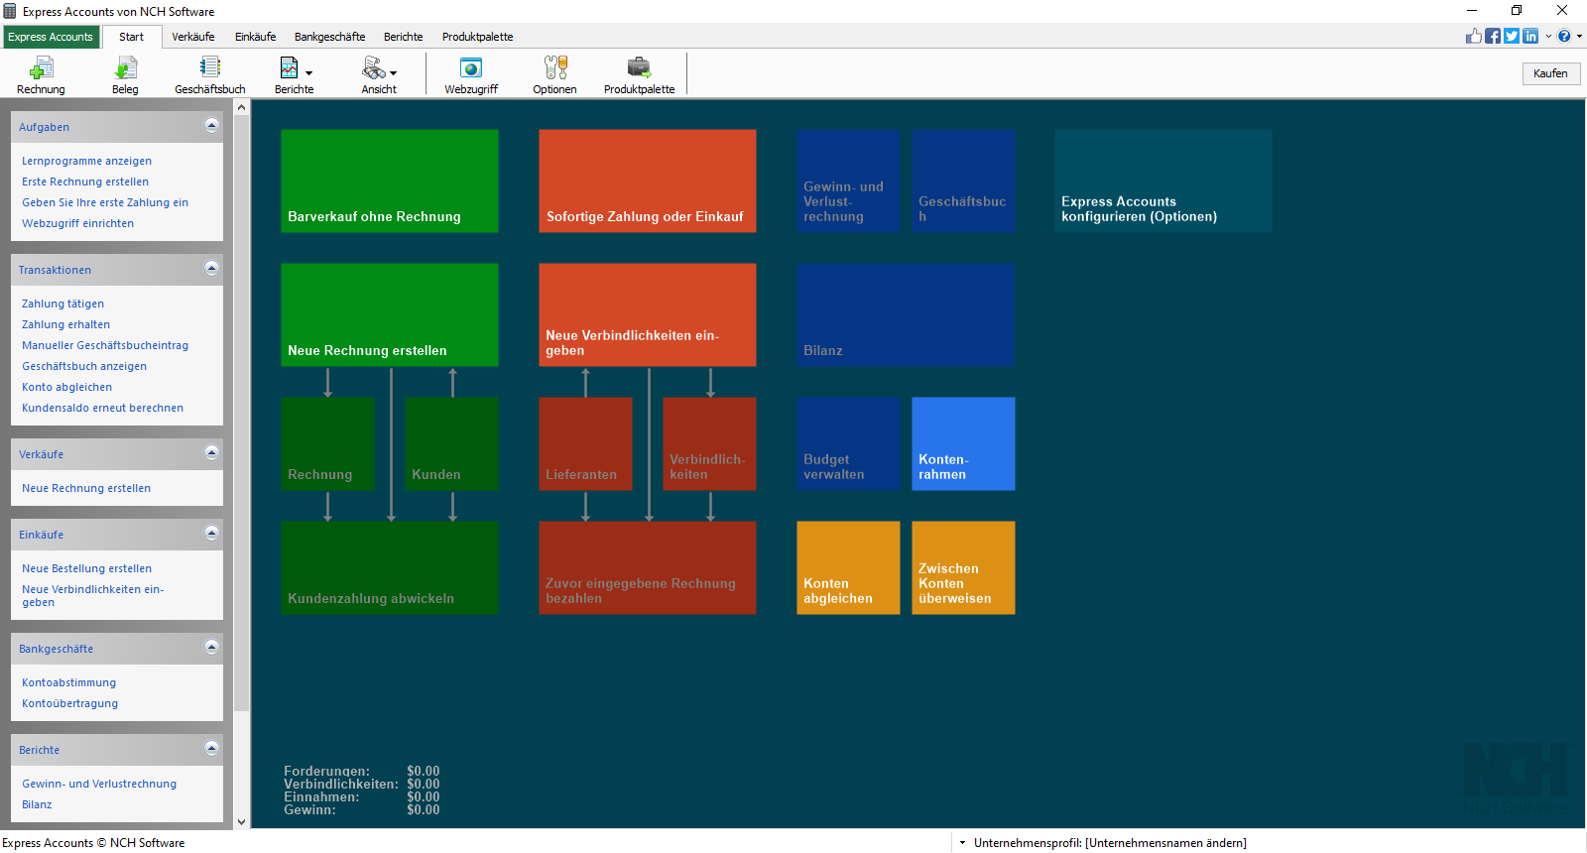The image size is (1587, 853).
Task: Click the Neue Rechnung erstellen green tile
Action: pyautogui.click(x=390, y=314)
